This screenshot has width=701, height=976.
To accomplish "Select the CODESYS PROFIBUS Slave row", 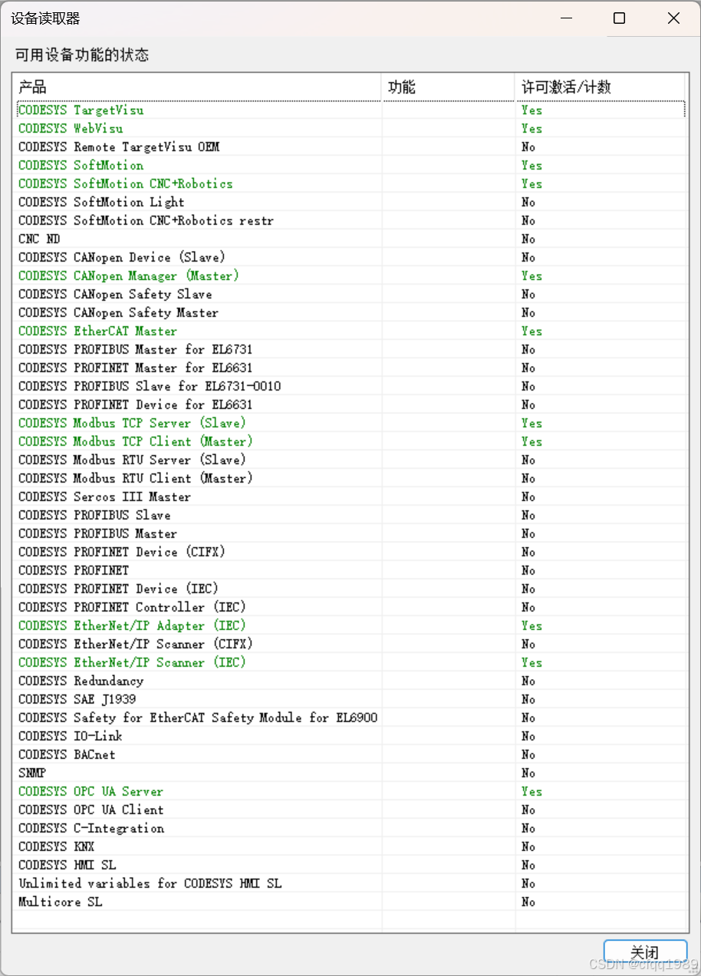I will [350, 515].
